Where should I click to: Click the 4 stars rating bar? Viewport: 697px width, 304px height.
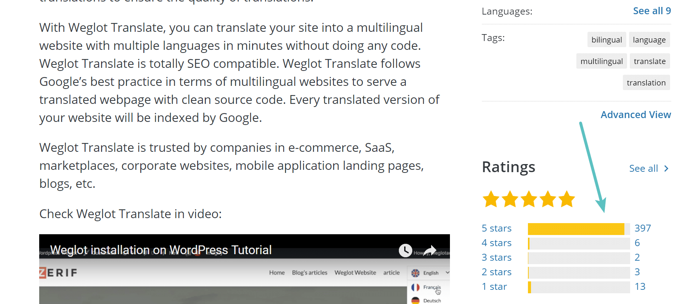pyautogui.click(x=579, y=243)
